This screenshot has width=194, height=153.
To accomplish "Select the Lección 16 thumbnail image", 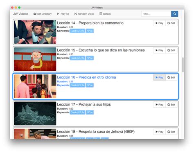I will 35,86.
